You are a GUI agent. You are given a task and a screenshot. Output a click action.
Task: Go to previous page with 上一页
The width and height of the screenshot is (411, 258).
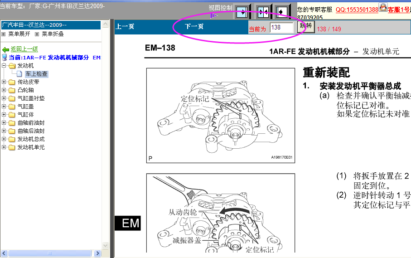click(x=125, y=26)
